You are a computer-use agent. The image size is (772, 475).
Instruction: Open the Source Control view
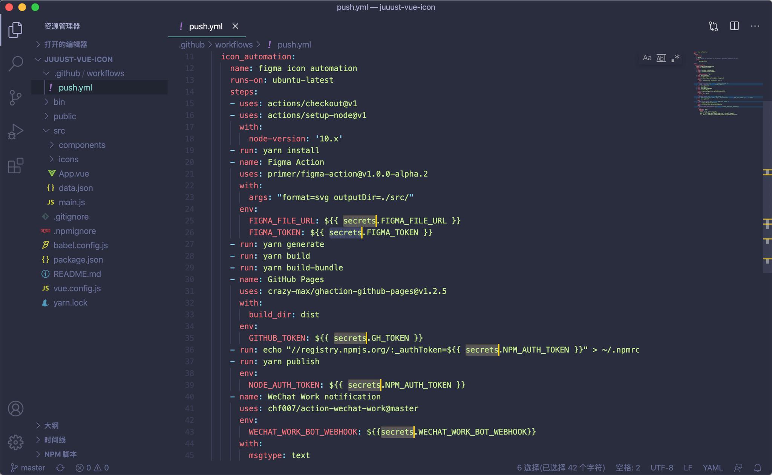pos(15,97)
